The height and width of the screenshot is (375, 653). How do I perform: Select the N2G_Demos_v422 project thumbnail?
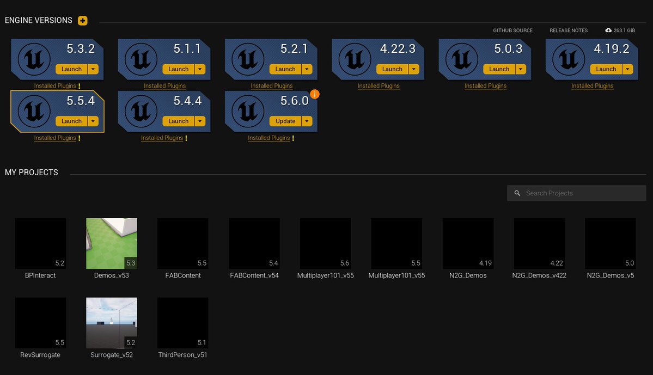click(539, 243)
